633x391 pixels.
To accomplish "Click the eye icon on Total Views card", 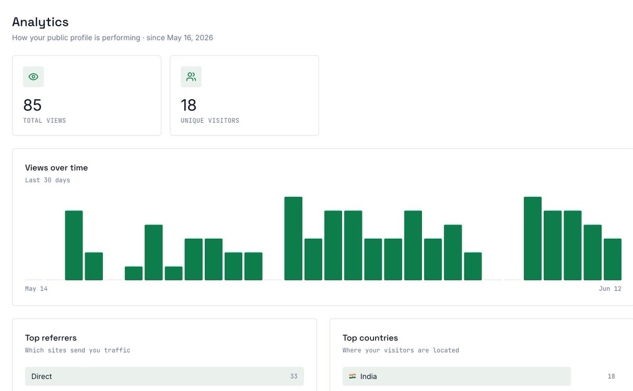I will tap(33, 77).
